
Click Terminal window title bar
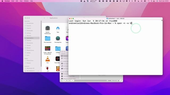click(x=115, y=18)
